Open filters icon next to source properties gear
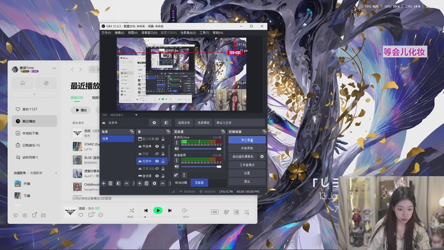The image size is (444, 250). (166, 123)
